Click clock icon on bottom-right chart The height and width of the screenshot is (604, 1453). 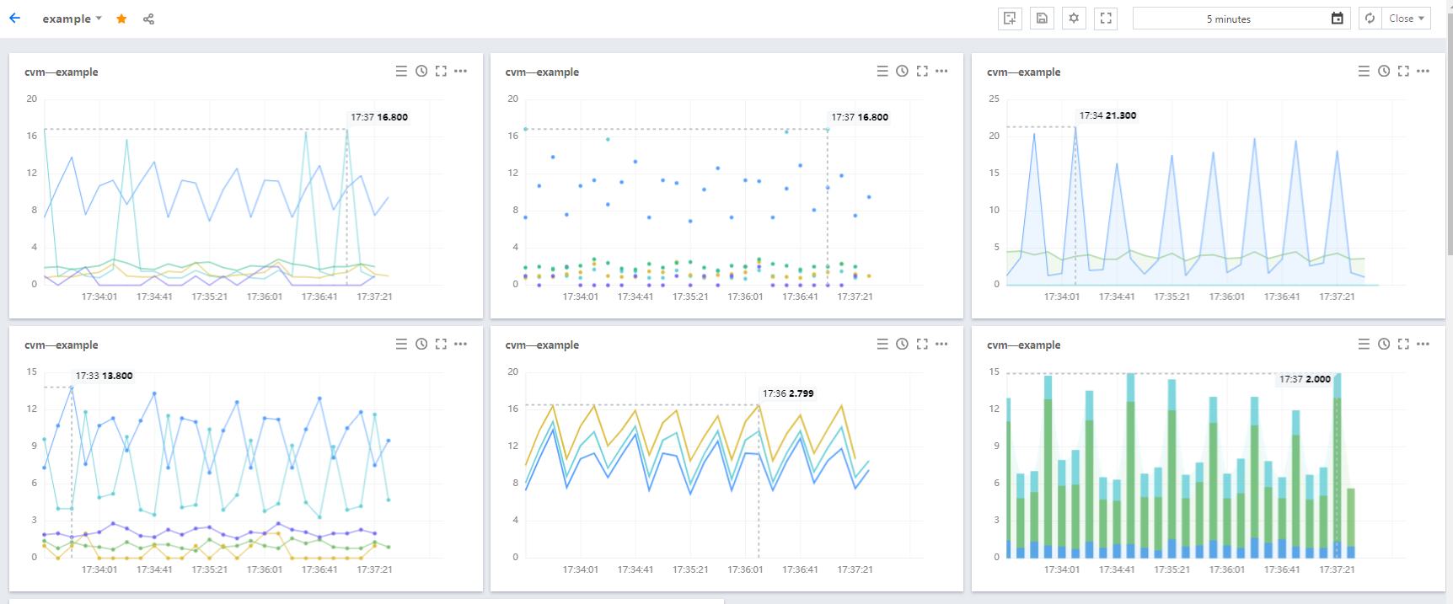[x=1384, y=344]
